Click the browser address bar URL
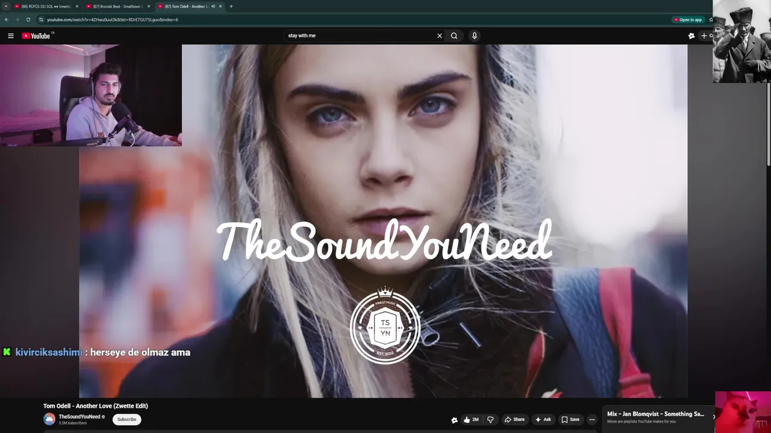The height and width of the screenshot is (433, 771). 113,19
